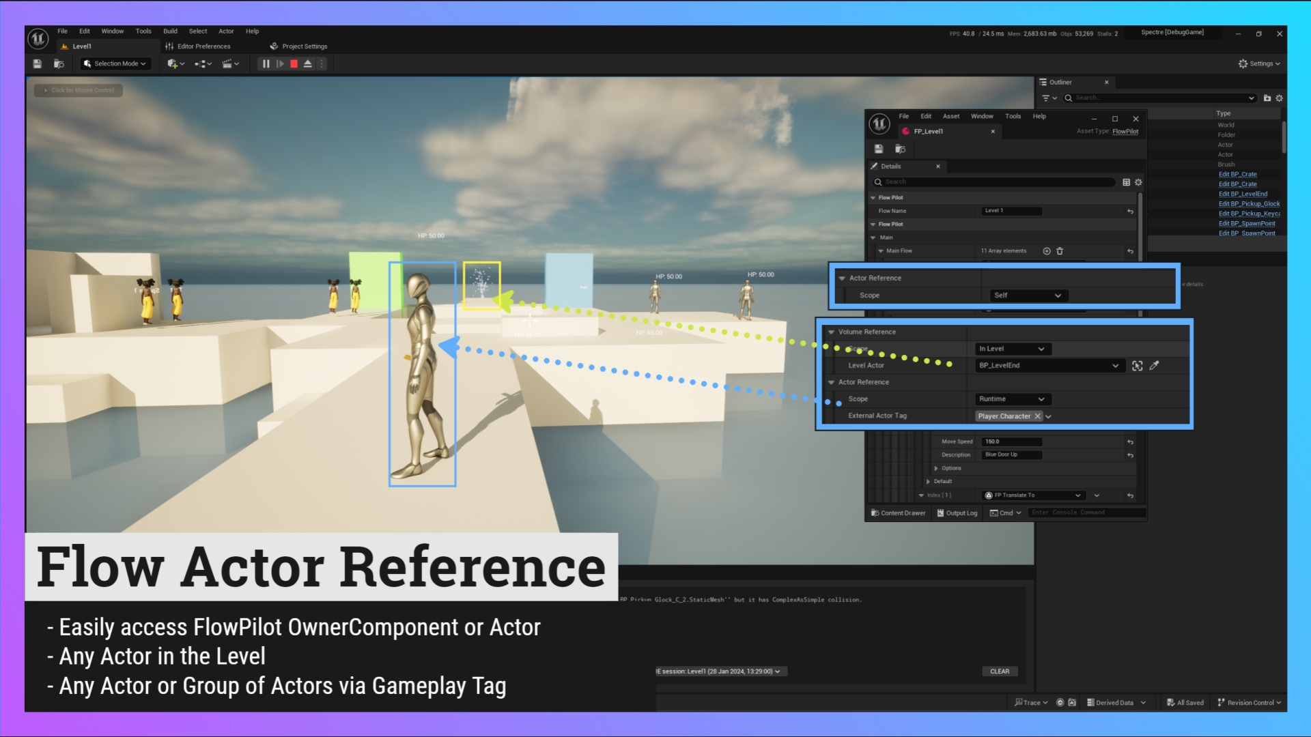Delete all Main Flow array elements

[1060, 251]
